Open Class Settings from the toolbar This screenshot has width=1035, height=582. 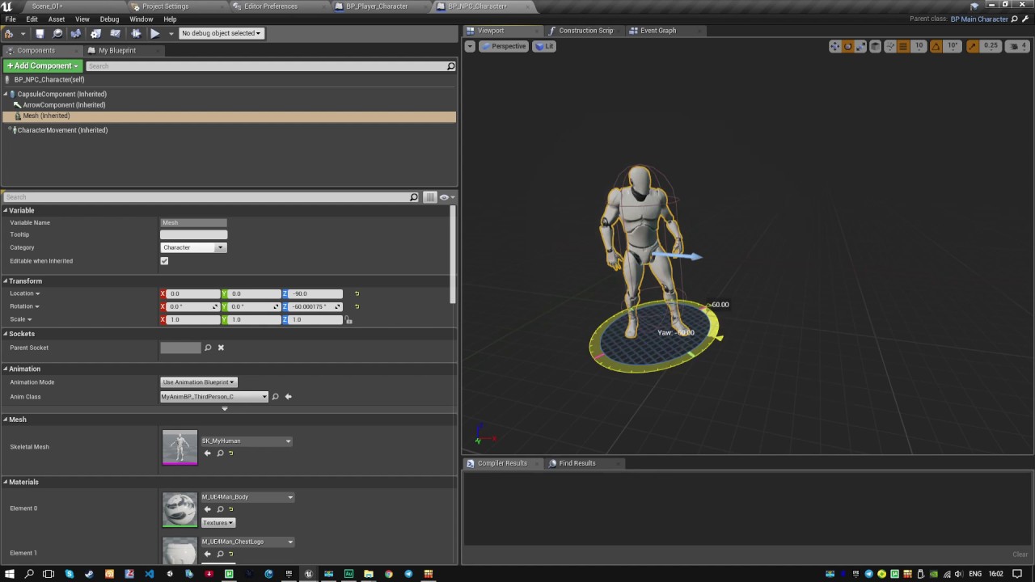[95, 33]
